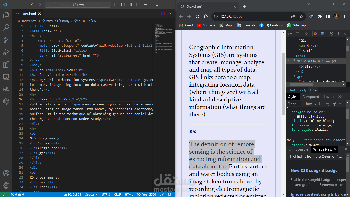The width and height of the screenshot is (350, 197).
Task: Click the Port : 5500 Live Server button
Action: [146, 194]
